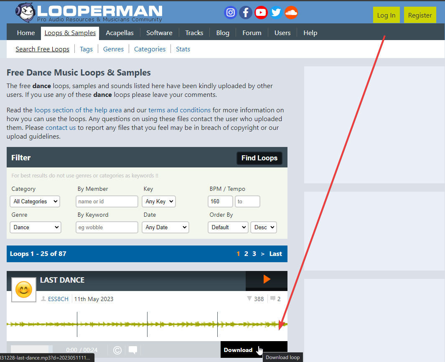Expand the Category dropdown
The width and height of the screenshot is (445, 362).
pos(35,201)
